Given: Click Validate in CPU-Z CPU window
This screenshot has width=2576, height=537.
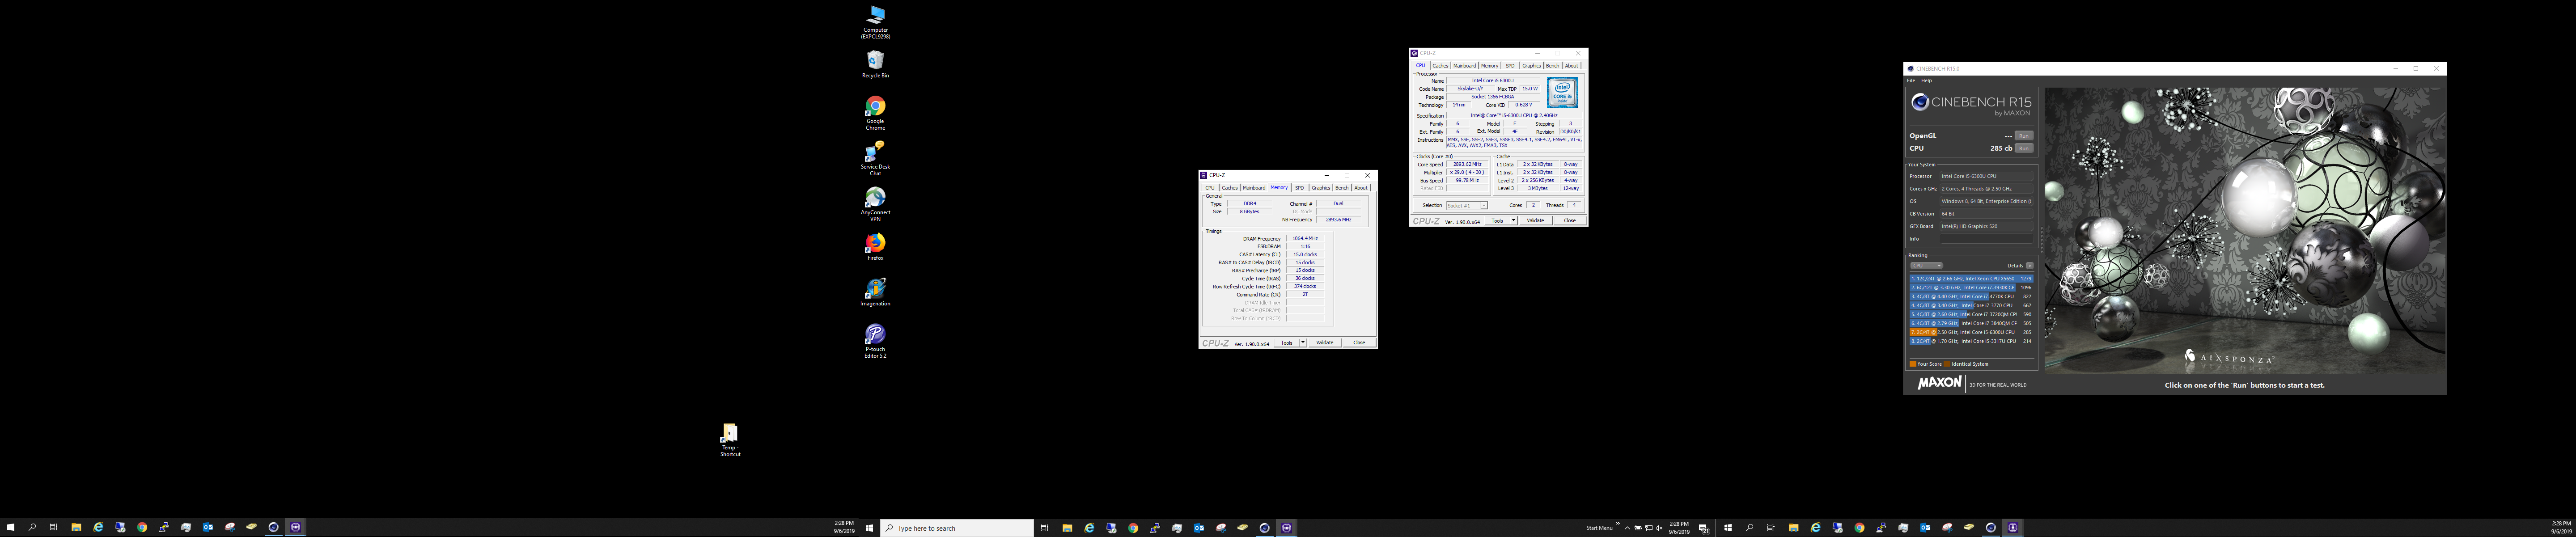Looking at the screenshot, I should point(1535,221).
